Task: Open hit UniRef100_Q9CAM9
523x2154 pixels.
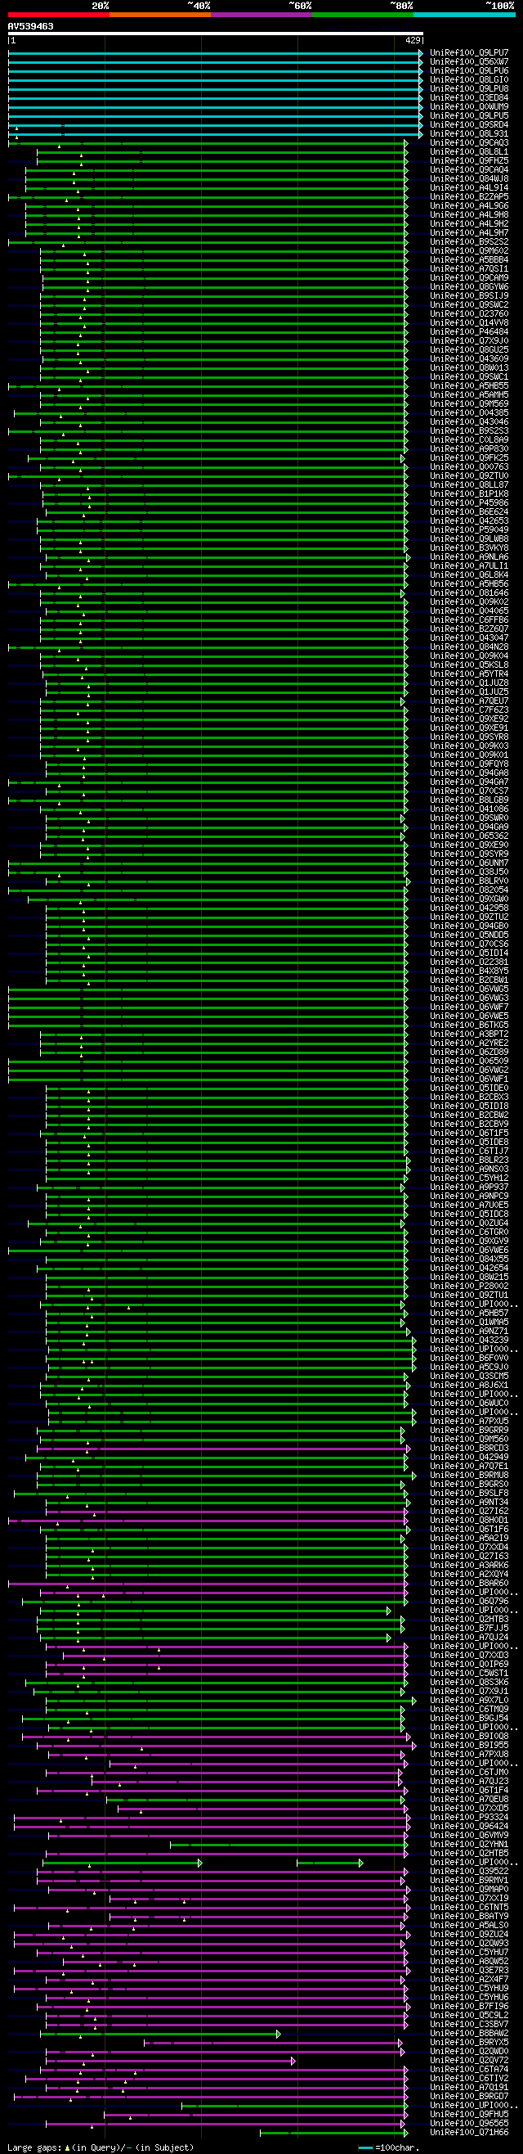Action: point(469,278)
